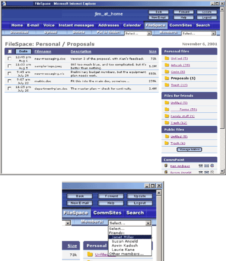Image resolution: width=226 pixels, height=261 pixels.
Task: Click the Trash (6) folder icon under Public files
Action: coord(166,143)
